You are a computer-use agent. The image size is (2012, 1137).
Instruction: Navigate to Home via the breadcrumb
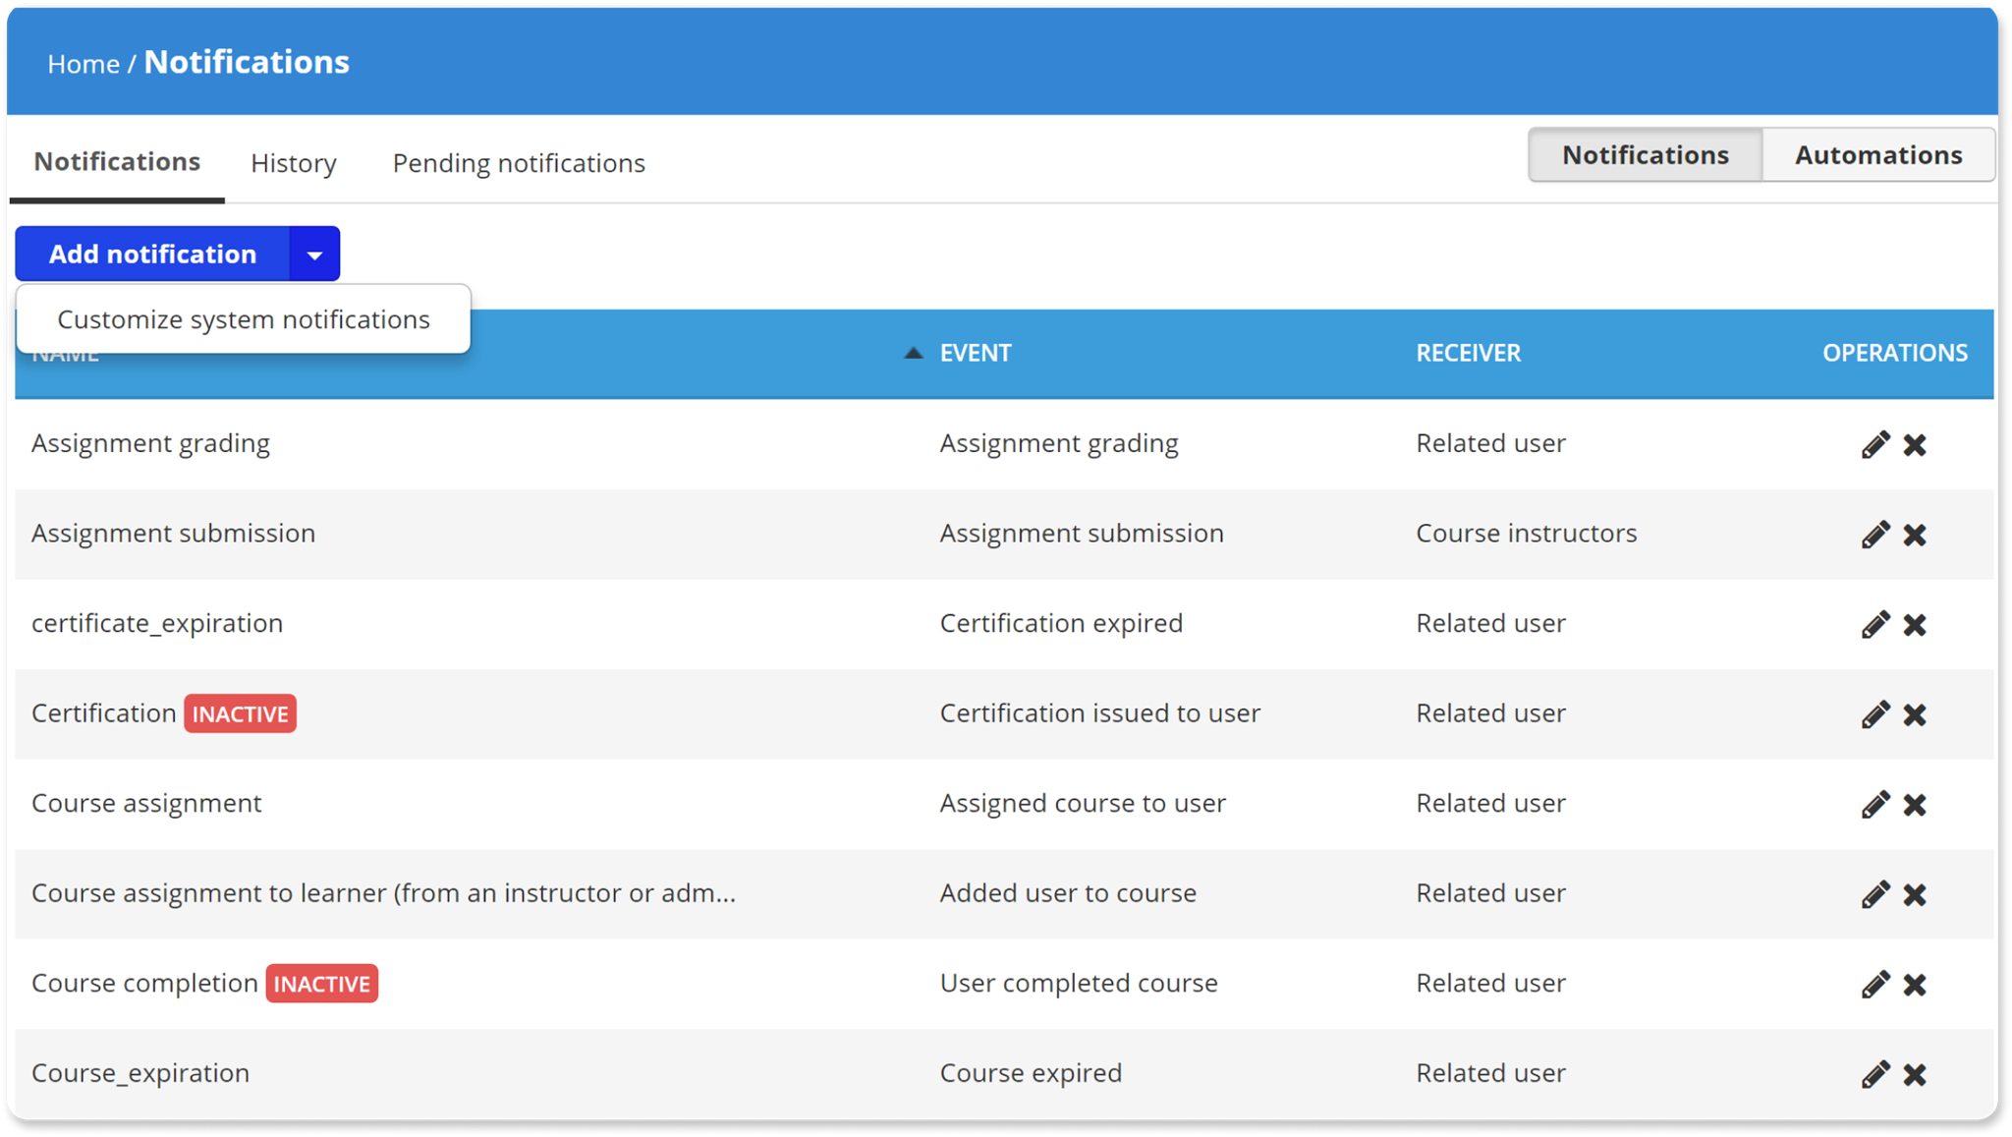point(84,63)
